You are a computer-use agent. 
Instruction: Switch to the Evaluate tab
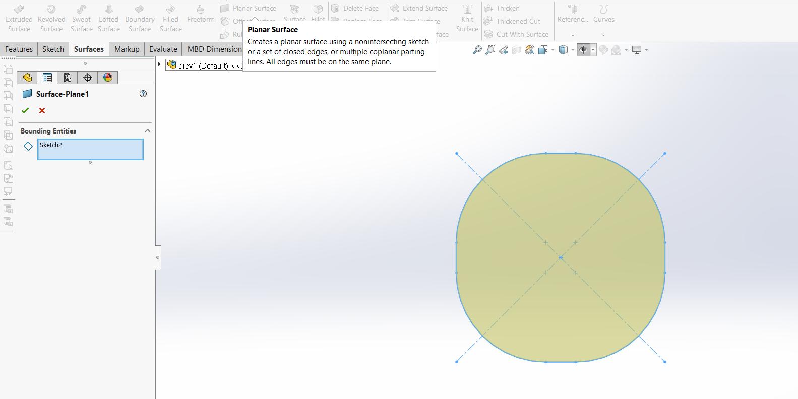coord(163,49)
